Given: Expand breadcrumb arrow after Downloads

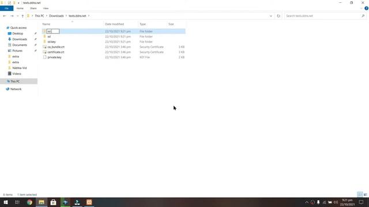Looking at the screenshot, I should (66, 16).
